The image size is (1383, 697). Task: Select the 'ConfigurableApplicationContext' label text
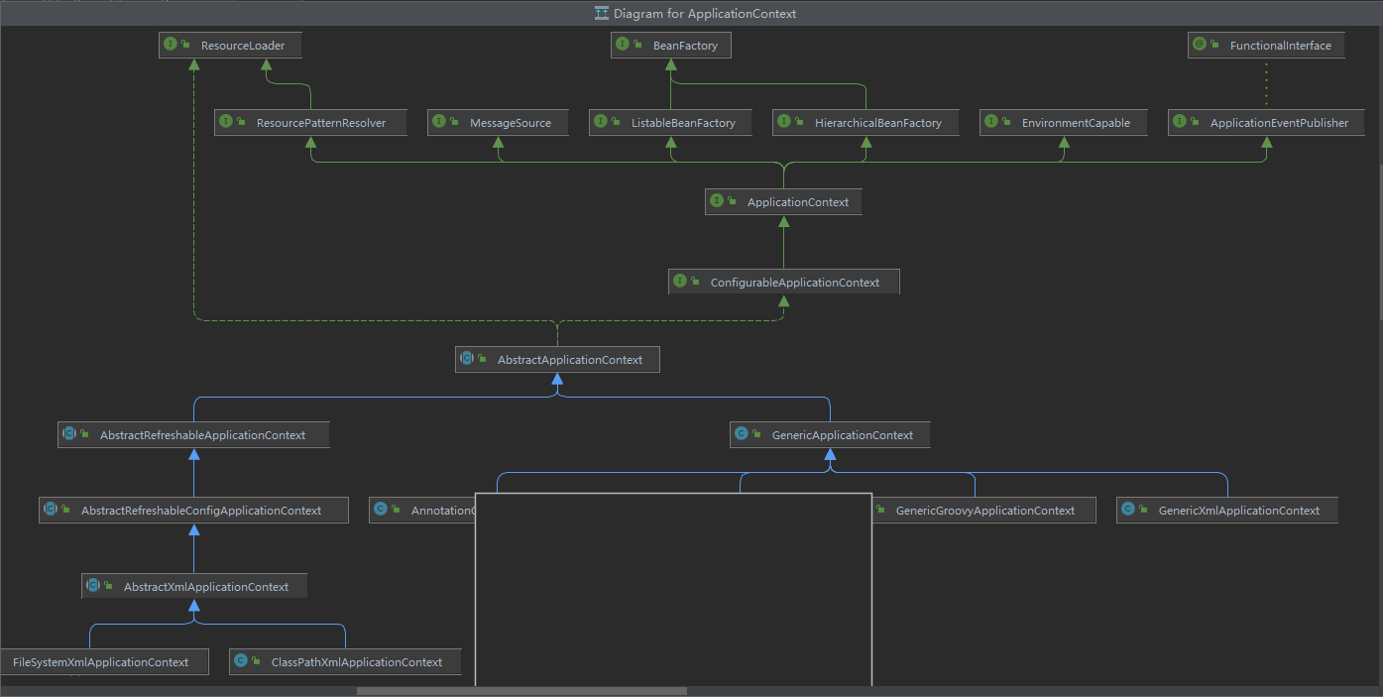[795, 283]
